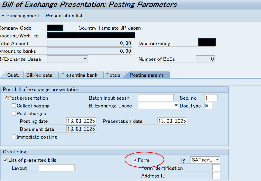Select the Totals tab
Viewport: 261px width, 181px height.
113,75
